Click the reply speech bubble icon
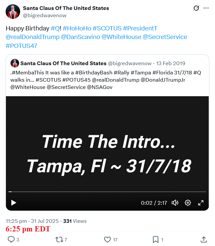Screen dimensions: 215x246 11,239
